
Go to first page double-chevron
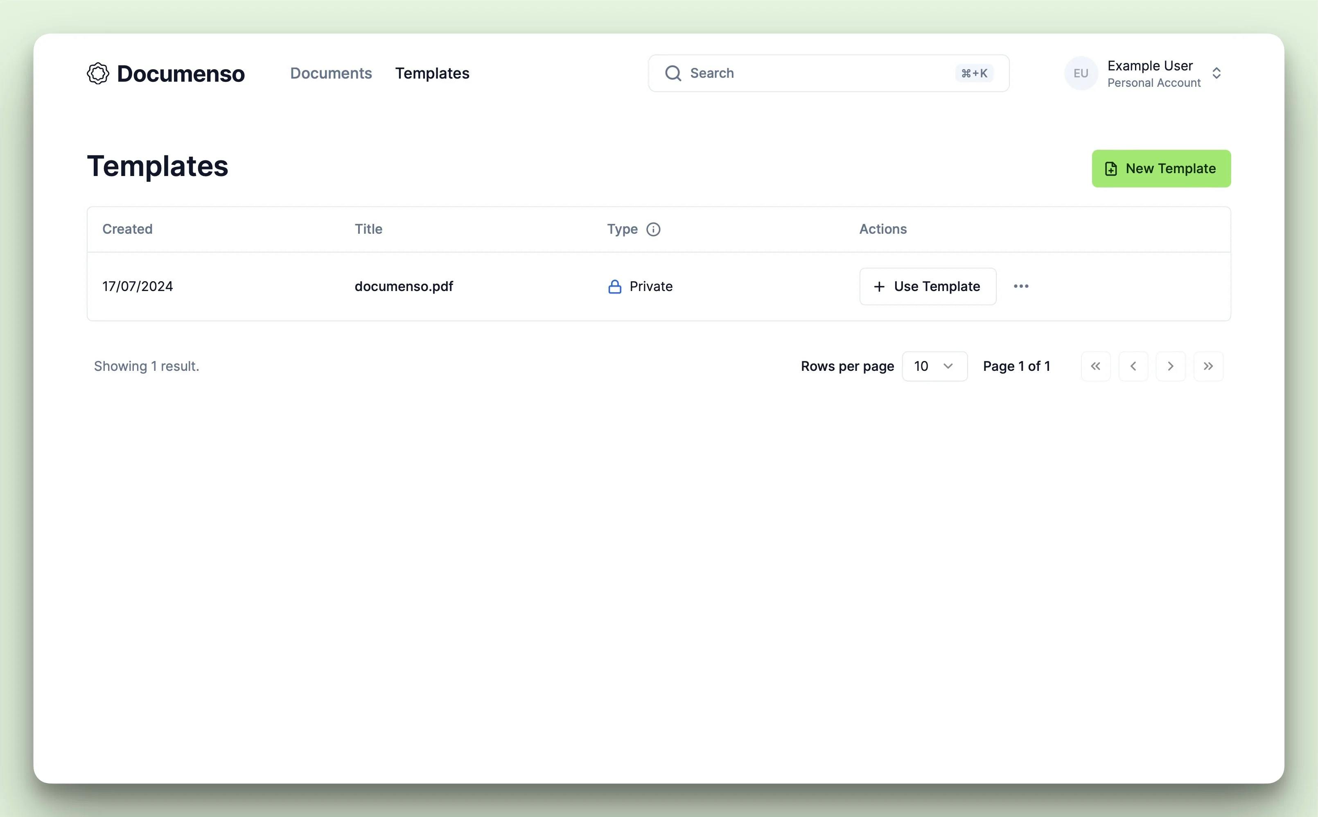click(1095, 366)
